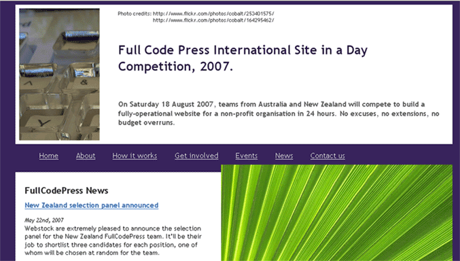
Task: Click the May 22nd, 2007 date
Action: [x=44, y=220]
